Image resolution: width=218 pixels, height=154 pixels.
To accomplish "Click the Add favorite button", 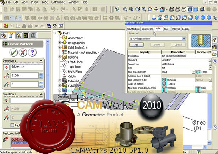I will pos(136,45).
